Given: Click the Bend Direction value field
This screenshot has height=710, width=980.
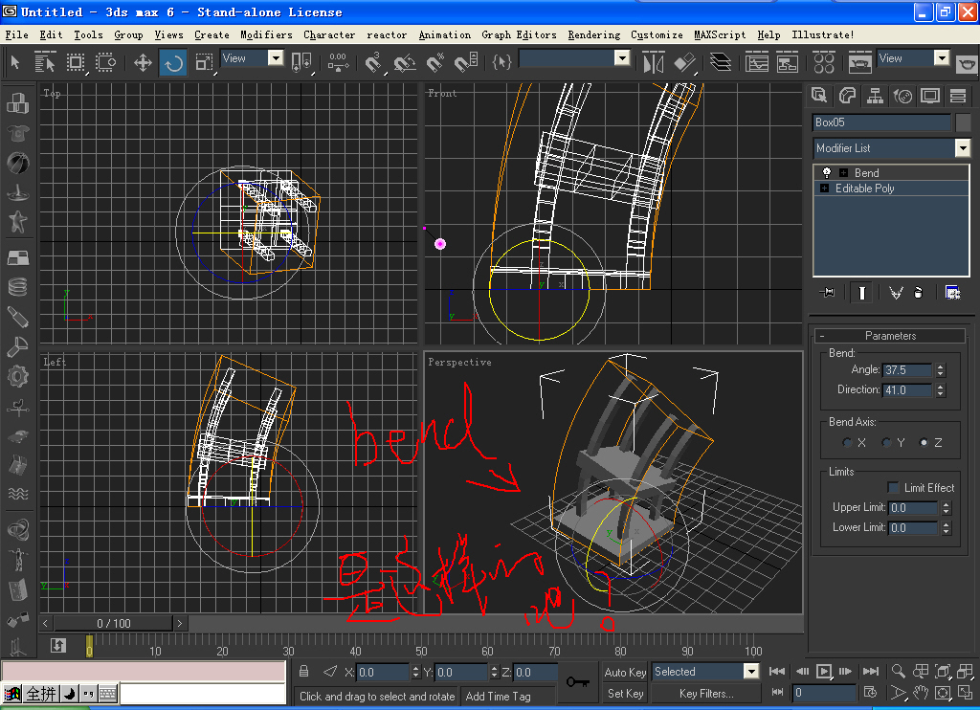Looking at the screenshot, I should click(907, 390).
